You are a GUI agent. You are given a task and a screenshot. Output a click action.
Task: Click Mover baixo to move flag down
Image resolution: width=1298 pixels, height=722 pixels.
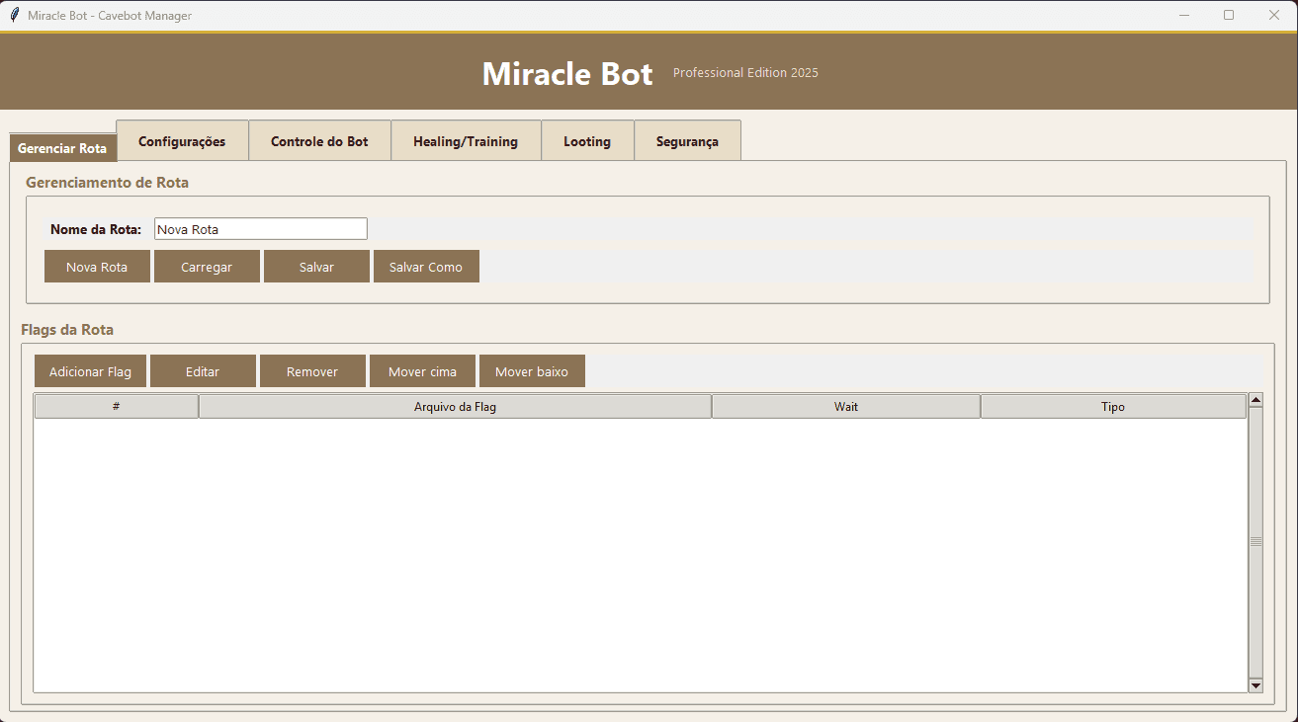[532, 370]
